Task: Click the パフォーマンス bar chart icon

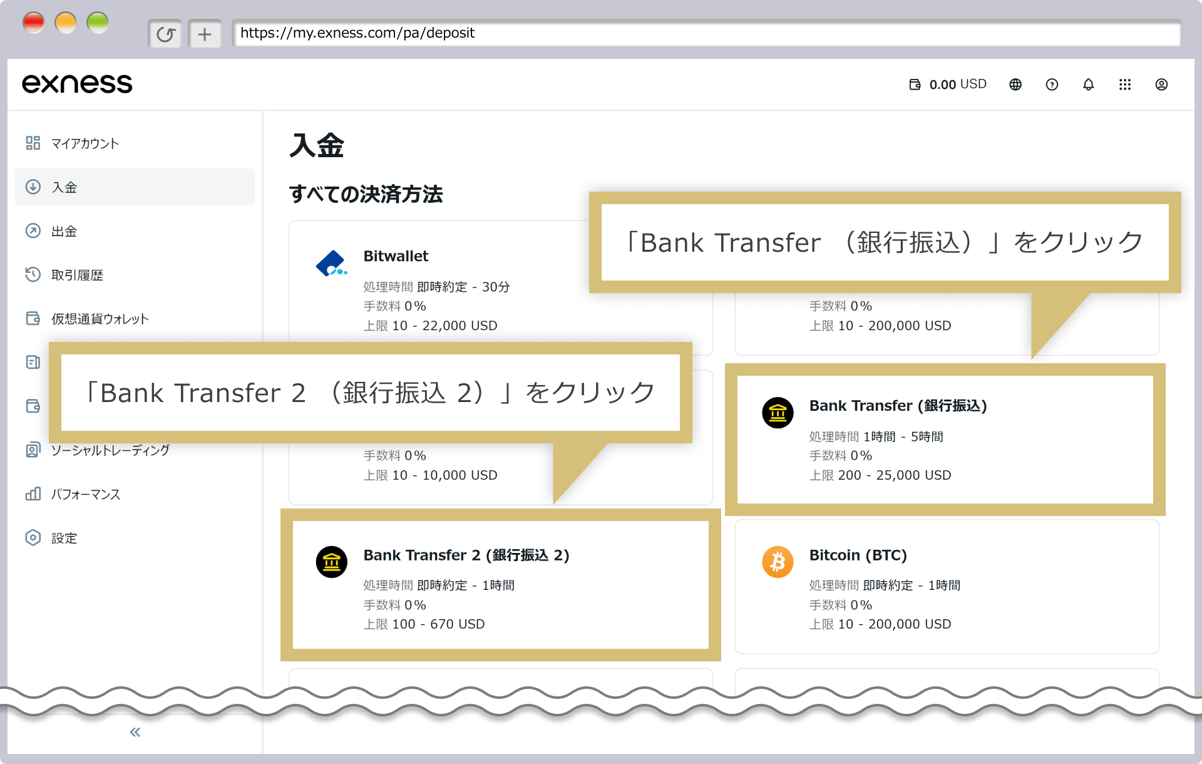Action: [x=33, y=494]
